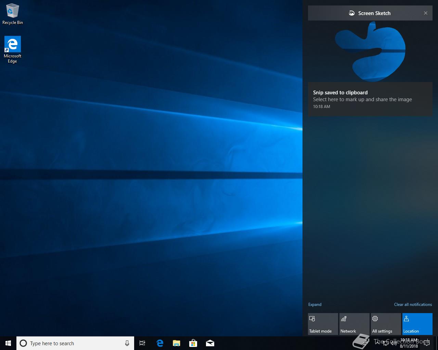
Task: Show hidden system tray icons
Action: point(377,343)
